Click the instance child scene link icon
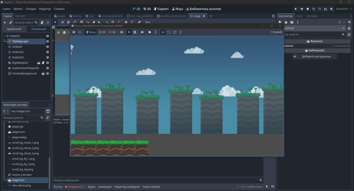This screenshot has height=191, width=354. pos(11,22)
